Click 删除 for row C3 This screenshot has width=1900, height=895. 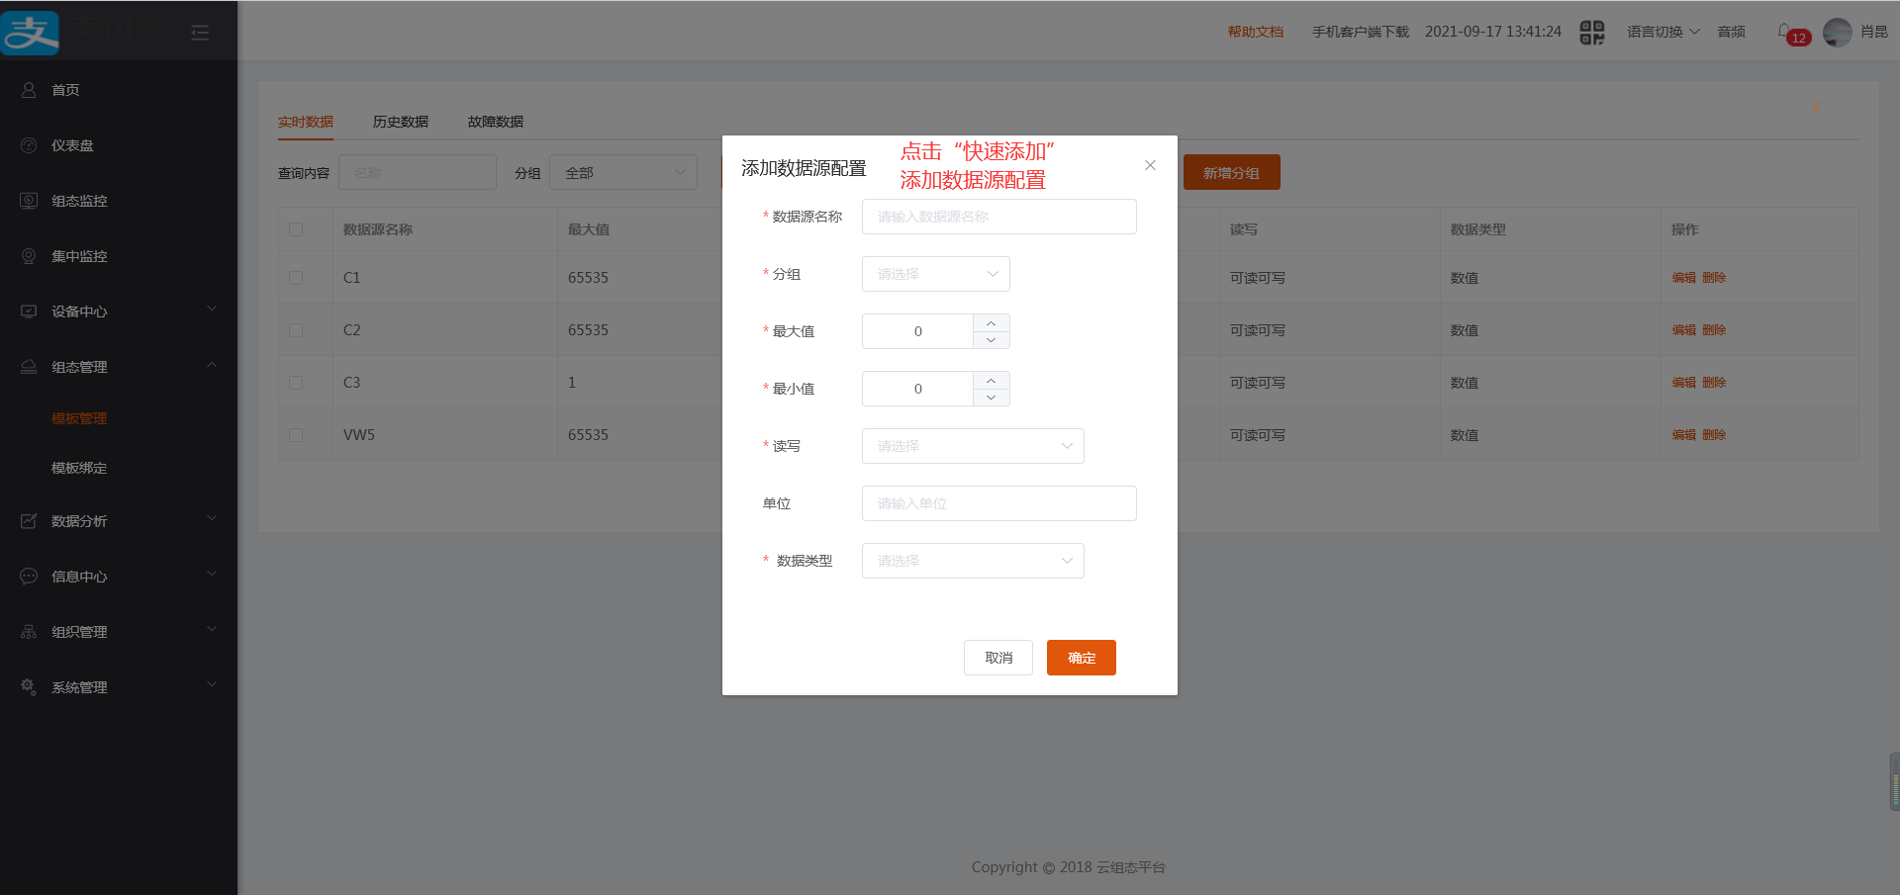click(1714, 383)
